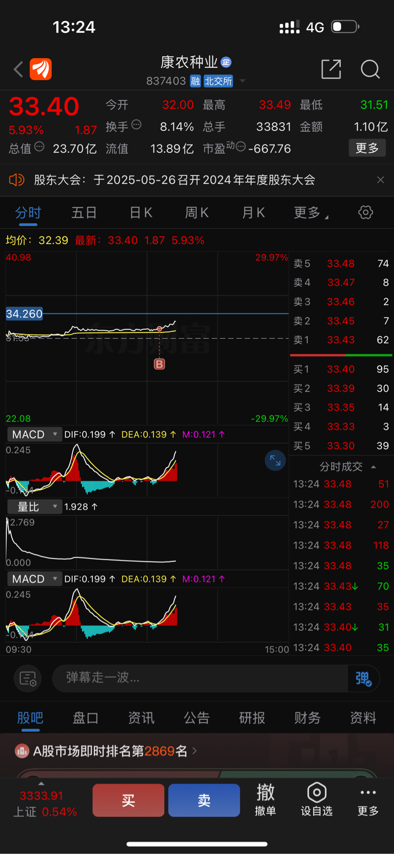Image resolution: width=394 pixels, height=854 pixels.
Task: Dismiss the shareholder meeting notice
Action: [381, 180]
